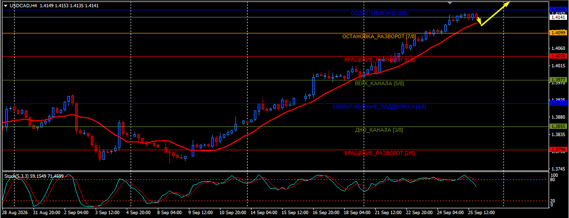Select the СОПРОТИВЛЕНИЕ [8/8] level label

point(379,14)
